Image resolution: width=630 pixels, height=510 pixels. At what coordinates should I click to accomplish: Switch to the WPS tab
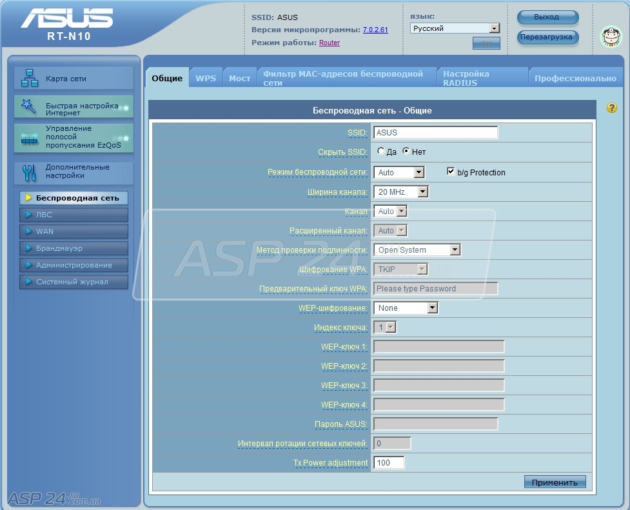206,78
